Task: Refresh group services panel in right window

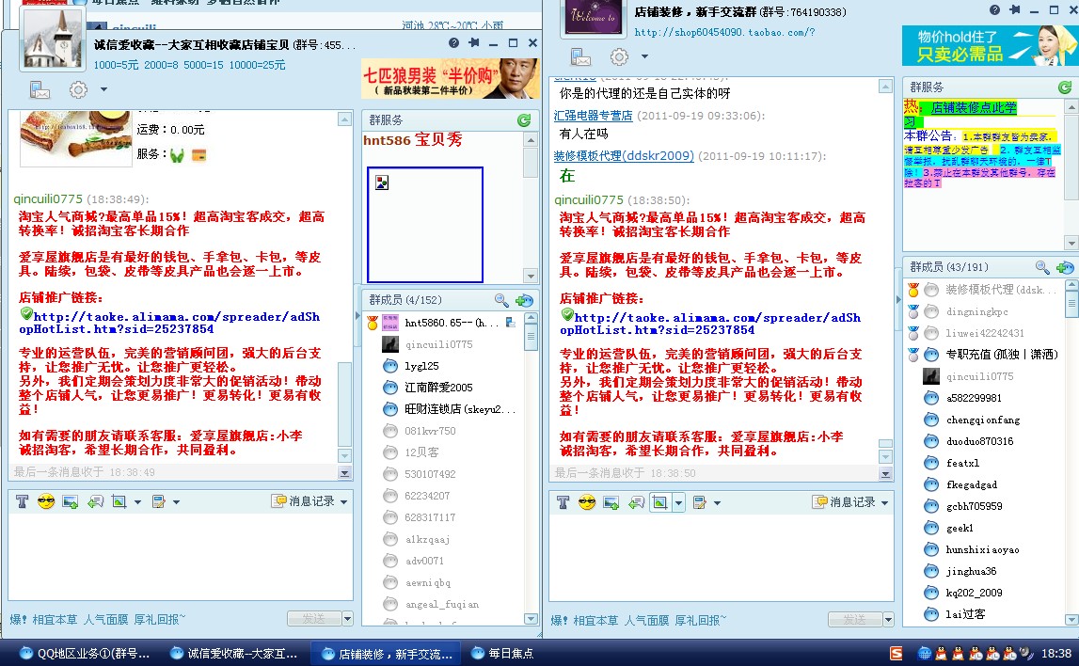Action: click(1065, 87)
